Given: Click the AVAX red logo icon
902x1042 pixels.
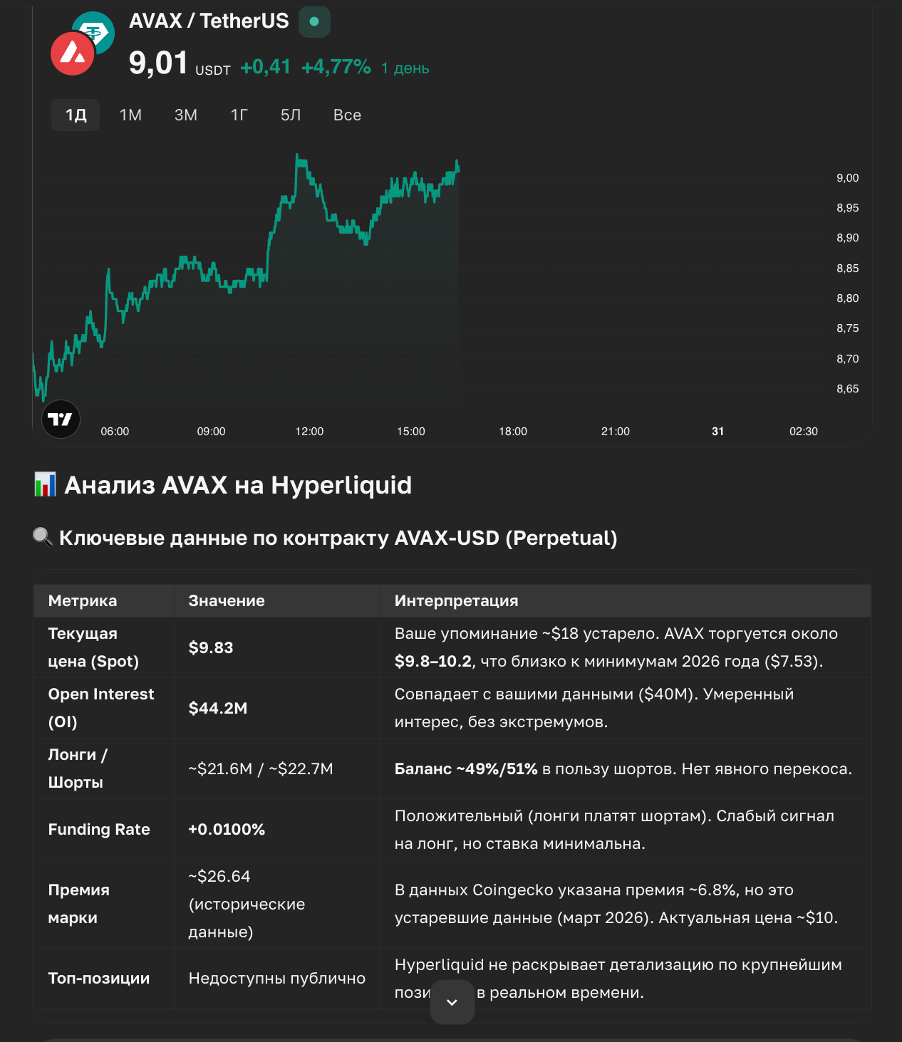Looking at the screenshot, I should click(x=73, y=54).
